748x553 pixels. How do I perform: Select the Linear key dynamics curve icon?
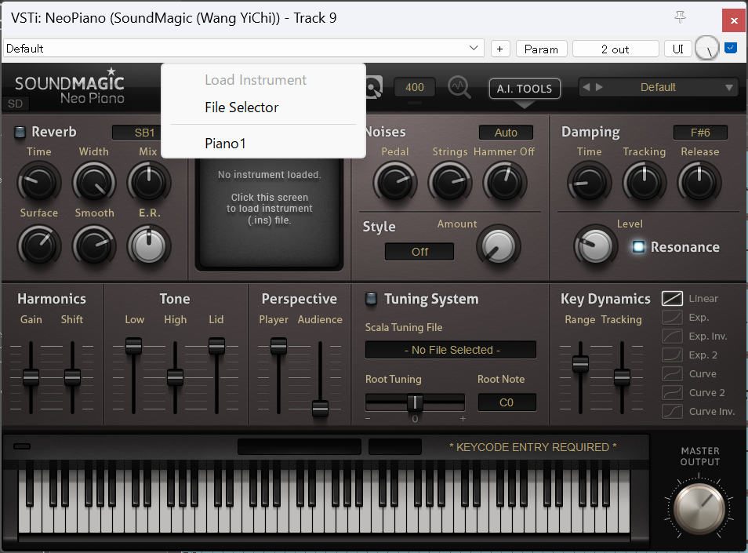tap(672, 299)
